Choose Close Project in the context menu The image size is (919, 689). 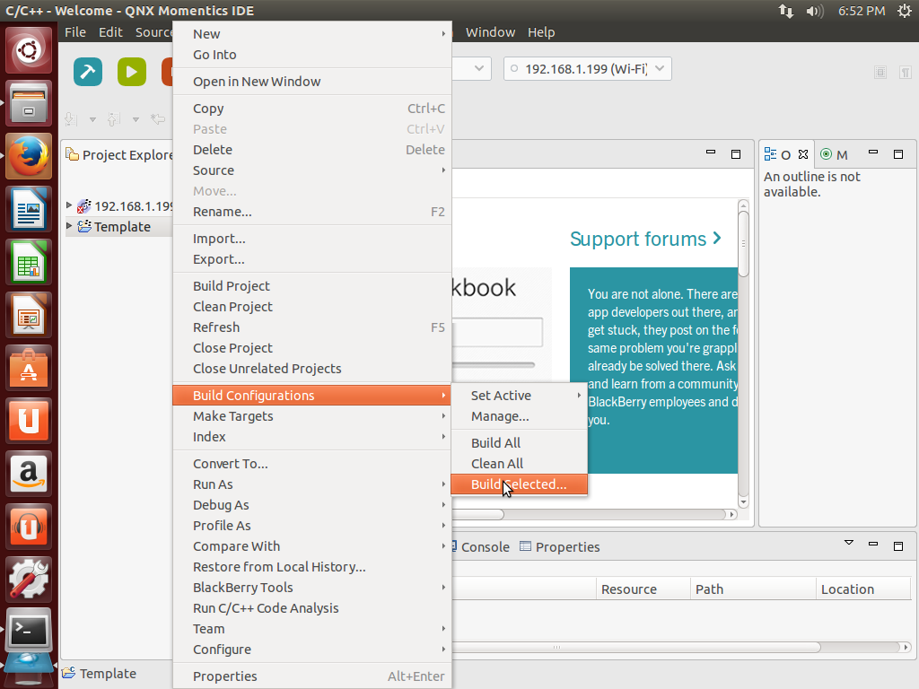(312, 347)
